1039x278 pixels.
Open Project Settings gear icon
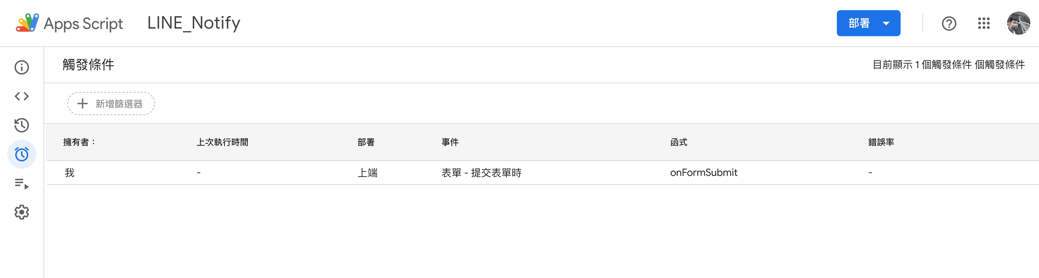tap(22, 212)
